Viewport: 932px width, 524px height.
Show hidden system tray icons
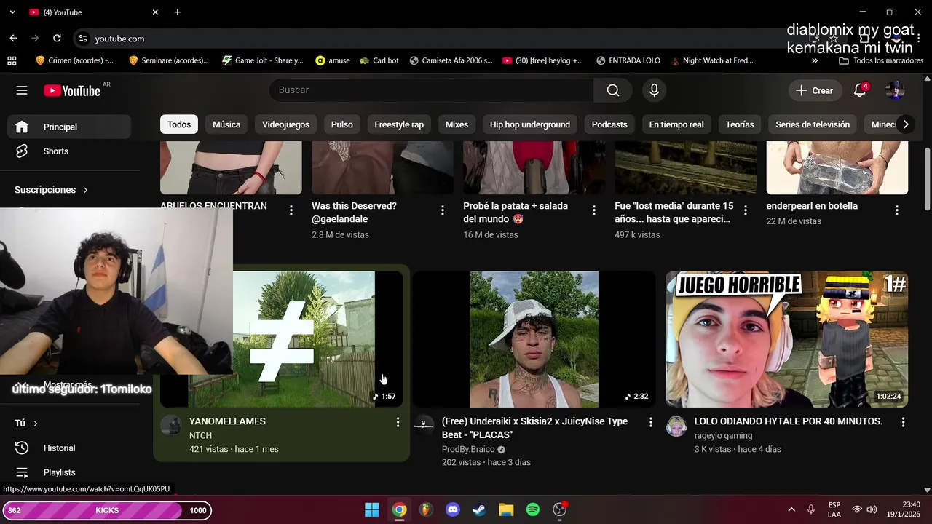click(791, 509)
